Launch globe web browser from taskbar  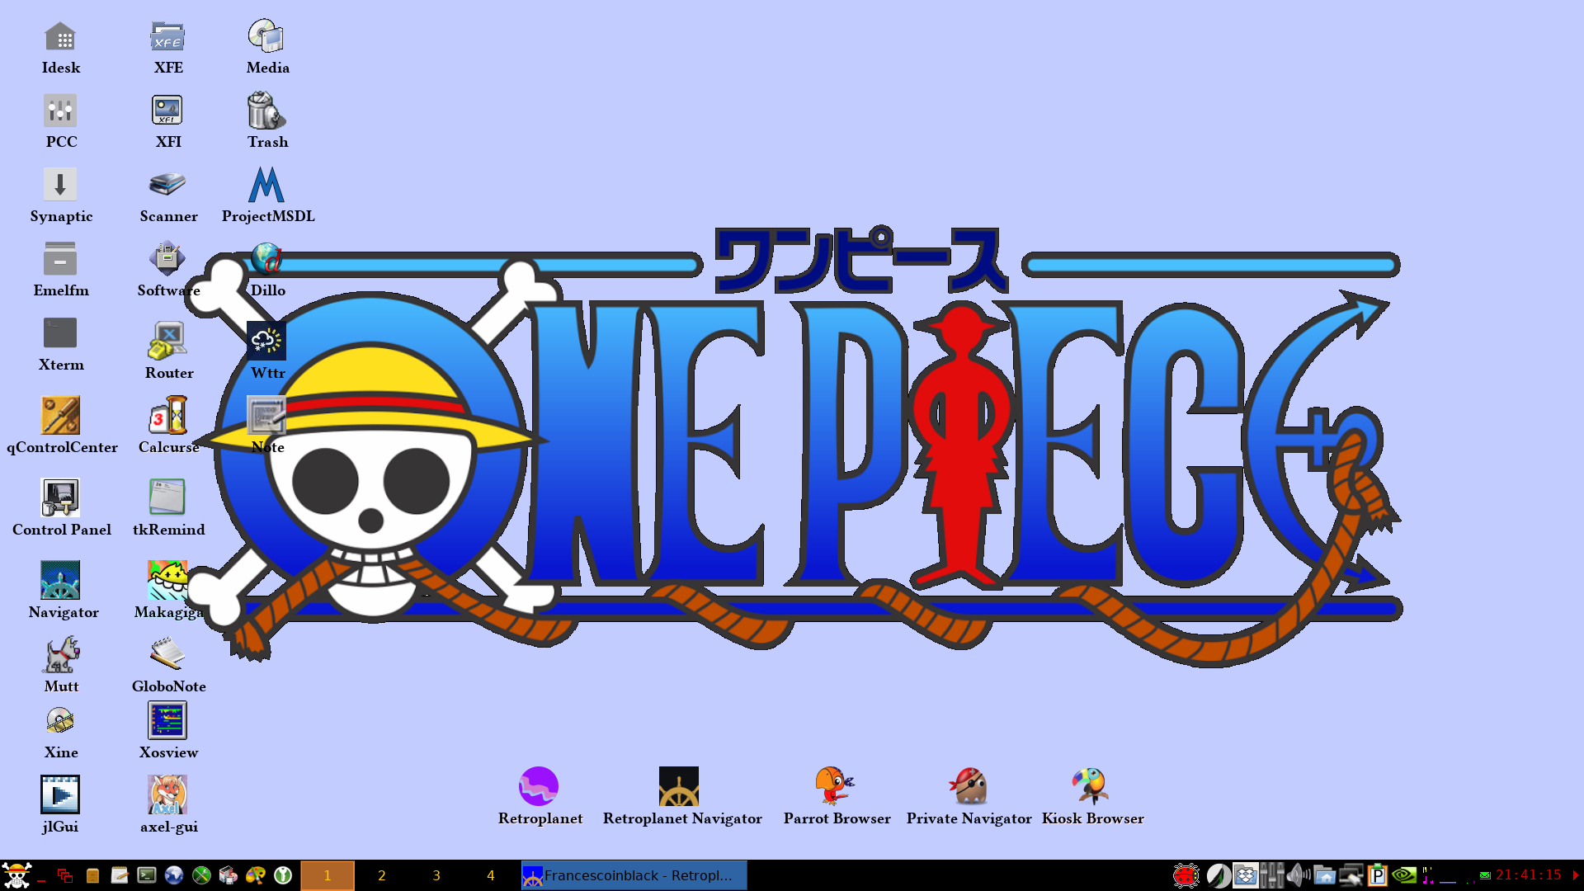point(174,875)
